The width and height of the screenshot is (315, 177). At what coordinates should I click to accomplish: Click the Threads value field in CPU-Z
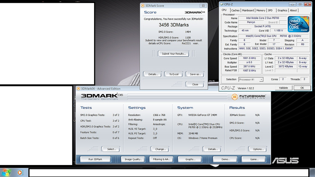[x=304, y=79]
